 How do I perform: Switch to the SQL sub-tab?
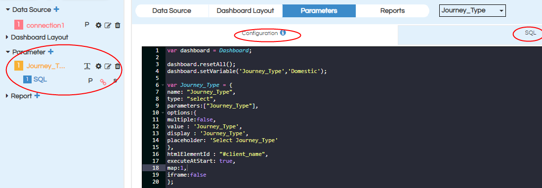coord(530,33)
